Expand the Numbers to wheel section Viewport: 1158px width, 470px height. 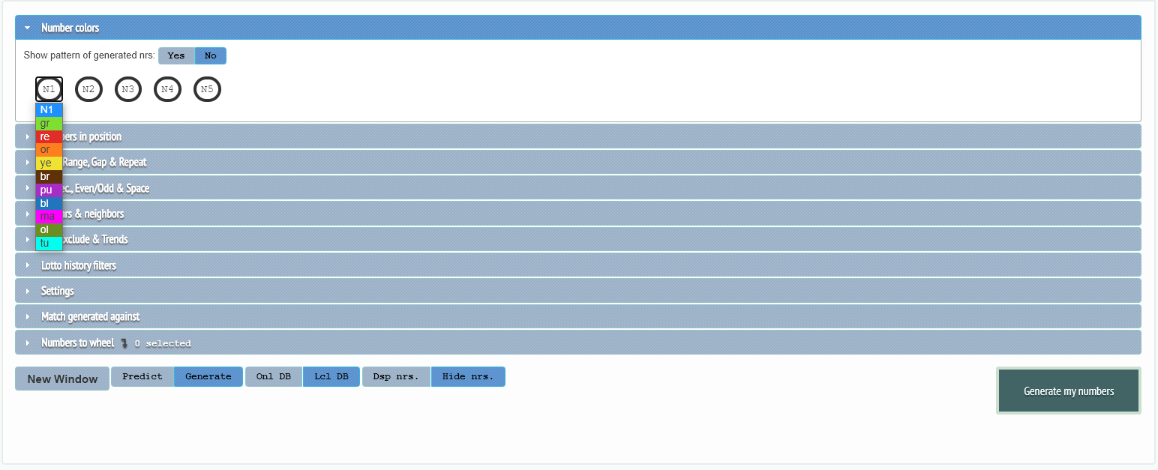[x=578, y=343]
